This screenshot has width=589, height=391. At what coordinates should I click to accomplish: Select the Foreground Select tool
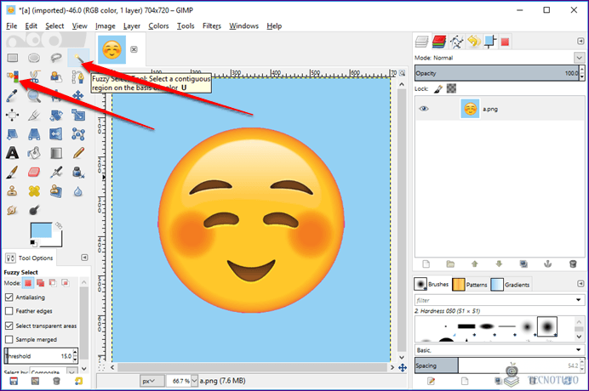tap(56, 76)
